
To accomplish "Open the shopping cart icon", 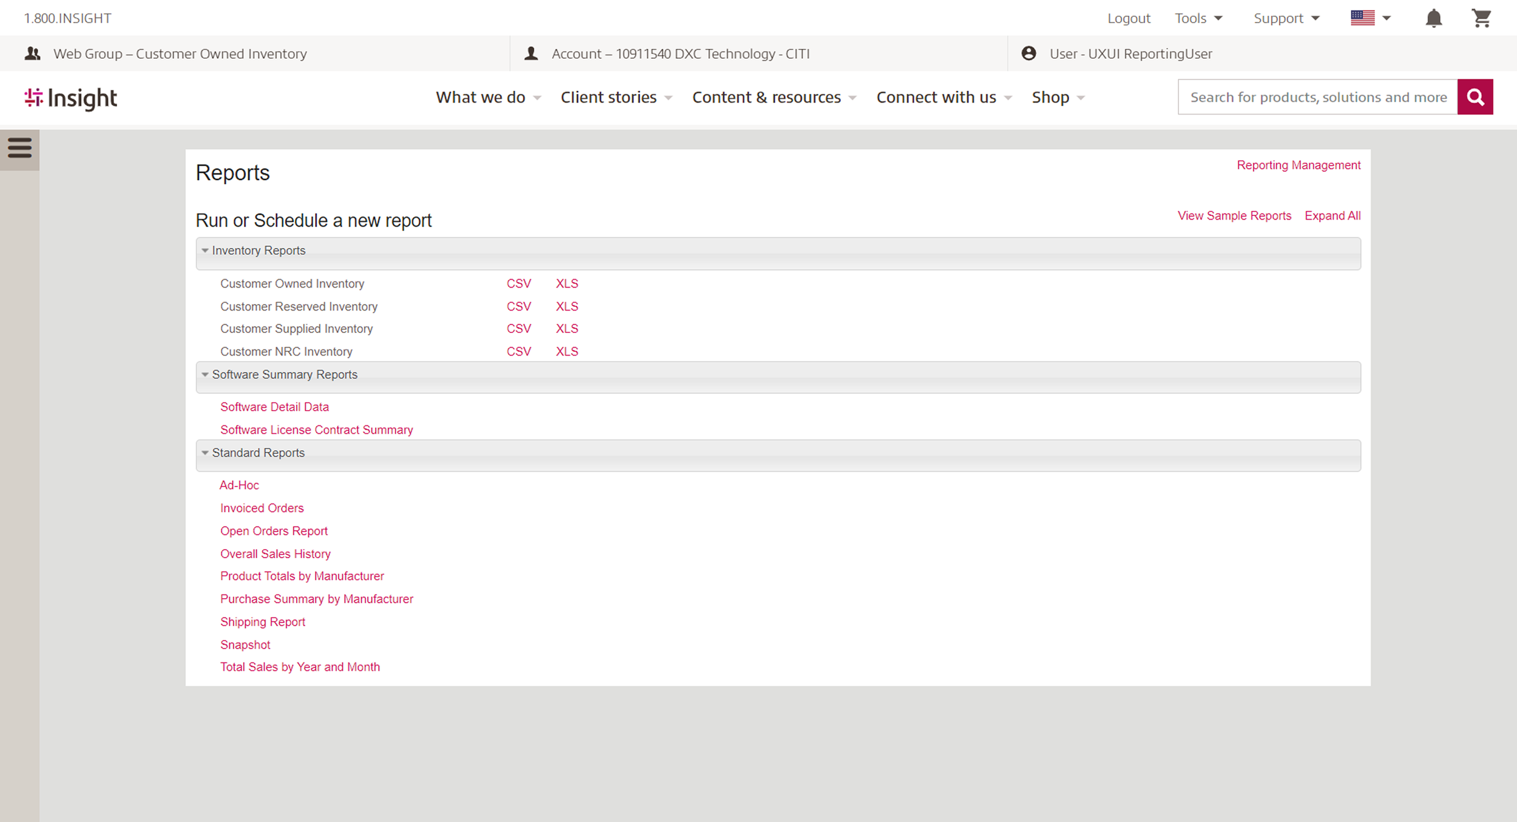I will (1481, 18).
